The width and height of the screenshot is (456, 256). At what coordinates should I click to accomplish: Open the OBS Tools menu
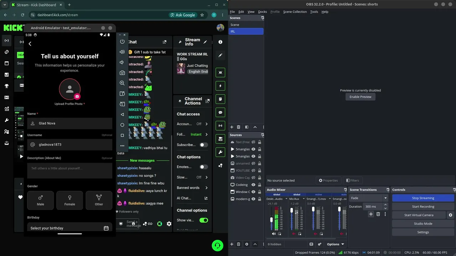(x=314, y=12)
